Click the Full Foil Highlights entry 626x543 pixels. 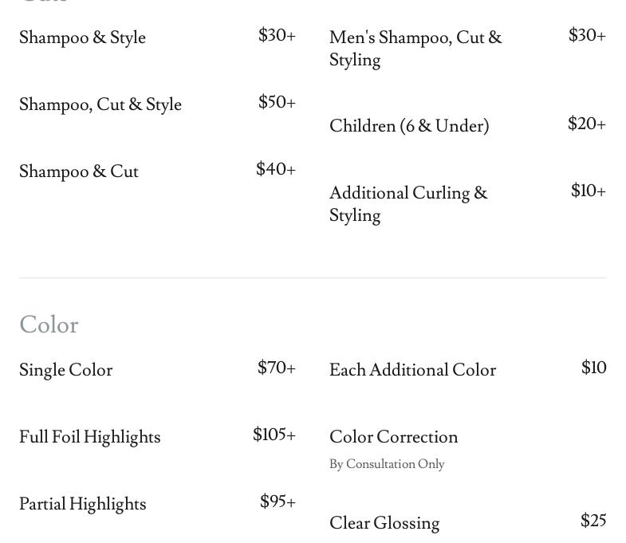tap(90, 437)
